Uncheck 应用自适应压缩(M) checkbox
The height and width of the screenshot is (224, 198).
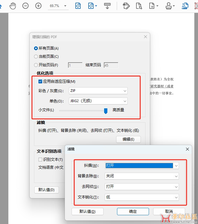click(40, 81)
